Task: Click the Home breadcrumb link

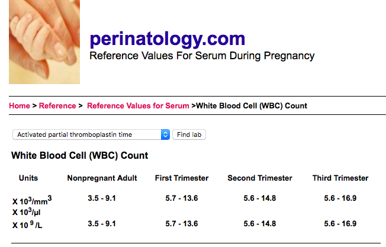Action: tap(20, 106)
